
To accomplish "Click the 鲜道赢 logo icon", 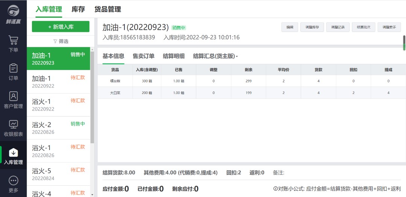I will 13,11.
